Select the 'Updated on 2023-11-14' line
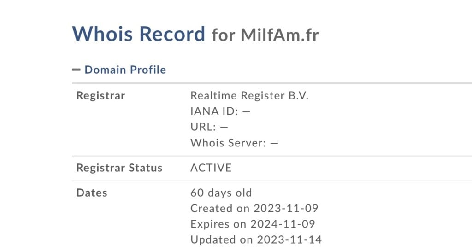Screen dimensions: 472x251 (x=256, y=239)
